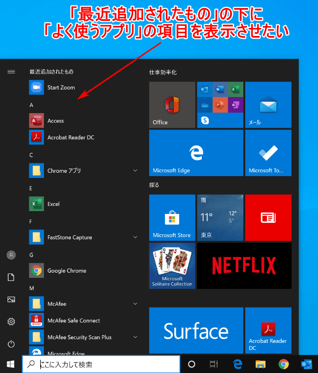Open the Documents sidebar icon

tap(11, 277)
